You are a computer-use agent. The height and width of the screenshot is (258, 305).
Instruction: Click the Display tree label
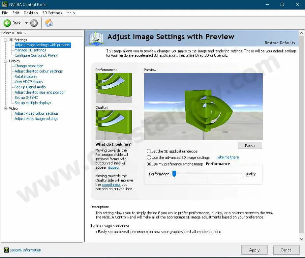15,61
